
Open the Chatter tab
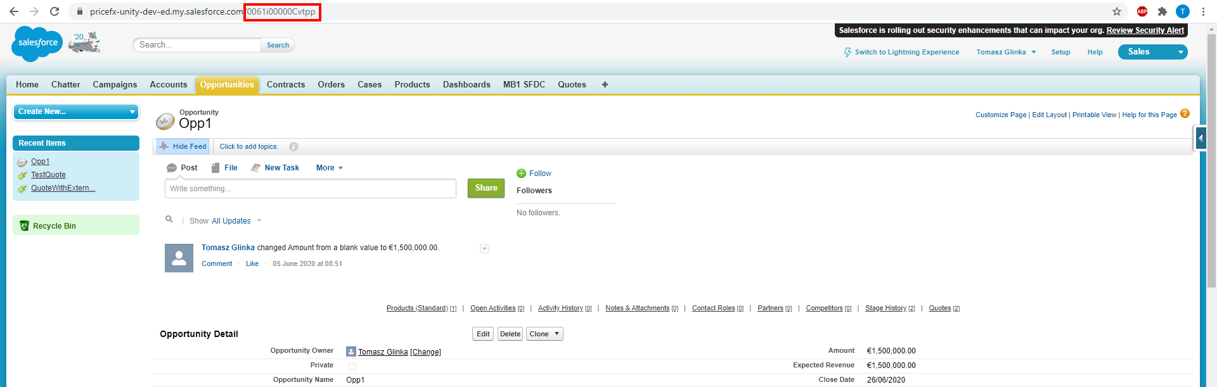point(66,84)
